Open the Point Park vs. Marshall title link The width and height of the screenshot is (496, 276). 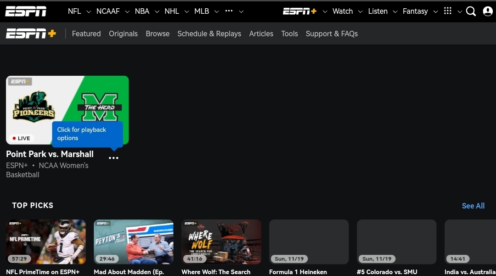pos(50,154)
